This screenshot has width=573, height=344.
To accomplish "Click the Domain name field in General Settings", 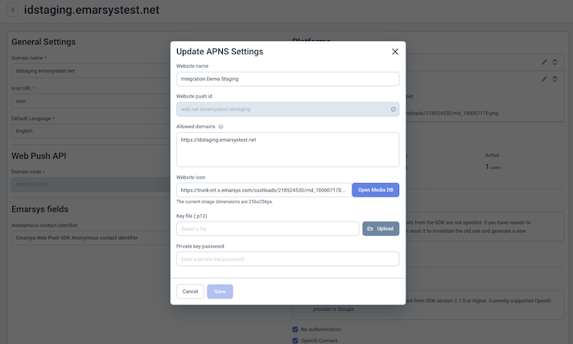I will [x=91, y=71].
